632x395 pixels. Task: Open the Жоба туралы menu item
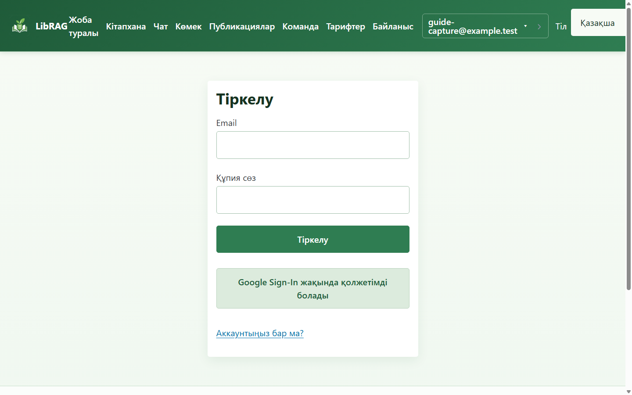point(83,26)
